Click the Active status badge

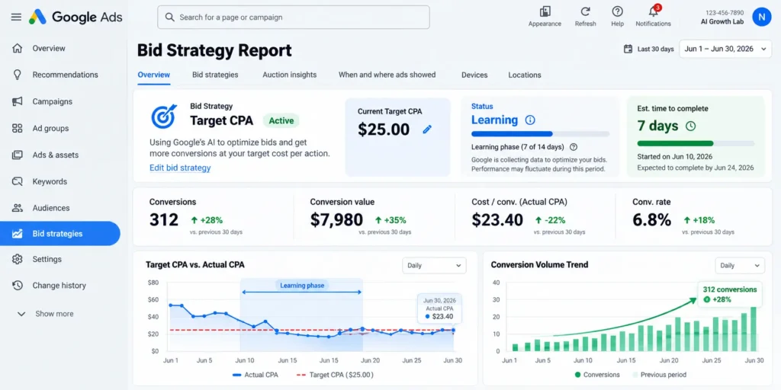coord(281,120)
